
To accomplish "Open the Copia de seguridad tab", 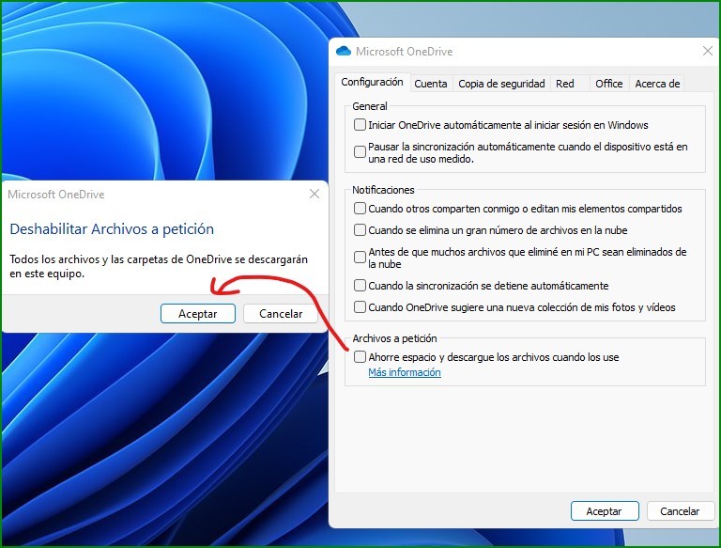I will 501,84.
